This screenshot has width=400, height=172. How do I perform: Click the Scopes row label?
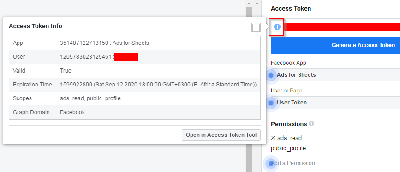22,98
